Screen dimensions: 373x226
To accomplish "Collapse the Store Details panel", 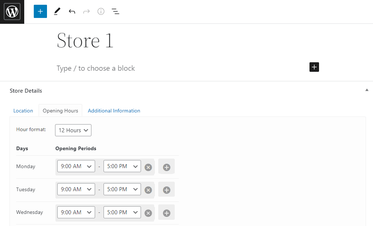I will (x=366, y=89).
